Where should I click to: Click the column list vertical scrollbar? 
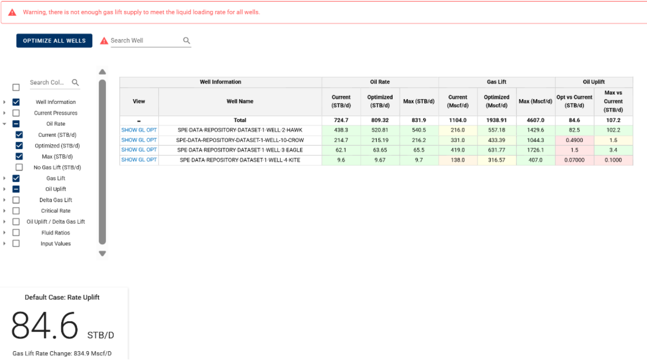click(x=102, y=162)
